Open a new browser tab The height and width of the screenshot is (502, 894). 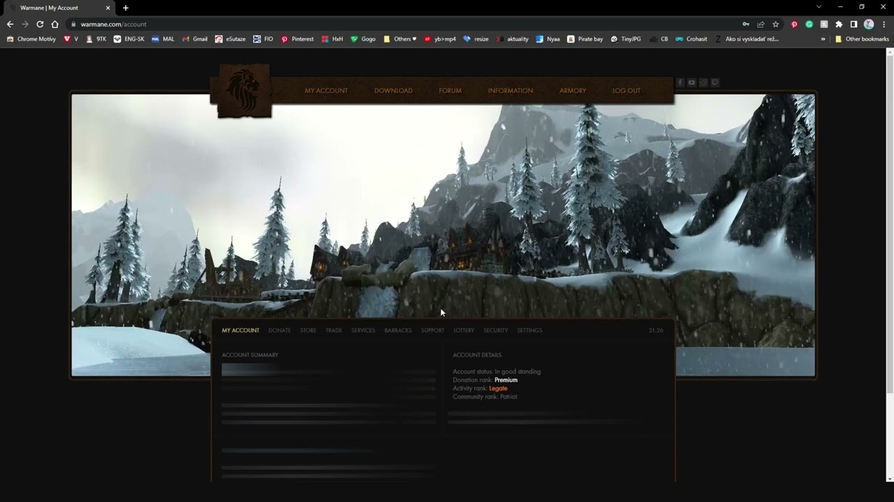[126, 8]
